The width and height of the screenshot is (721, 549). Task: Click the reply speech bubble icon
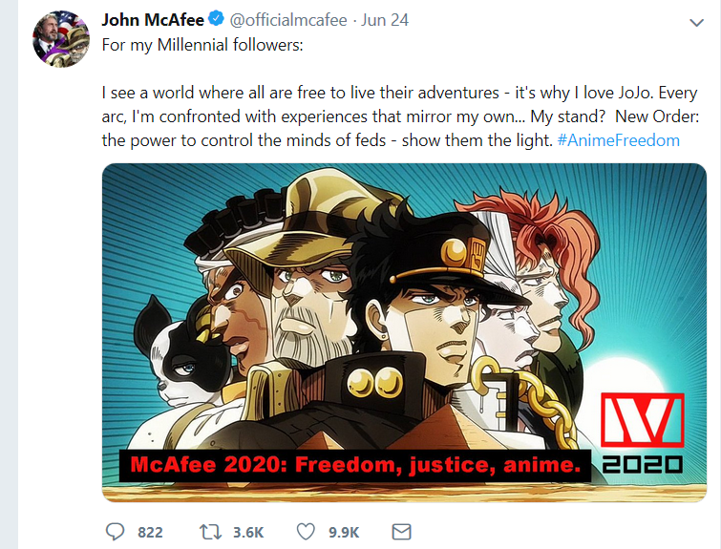pyautogui.click(x=115, y=532)
